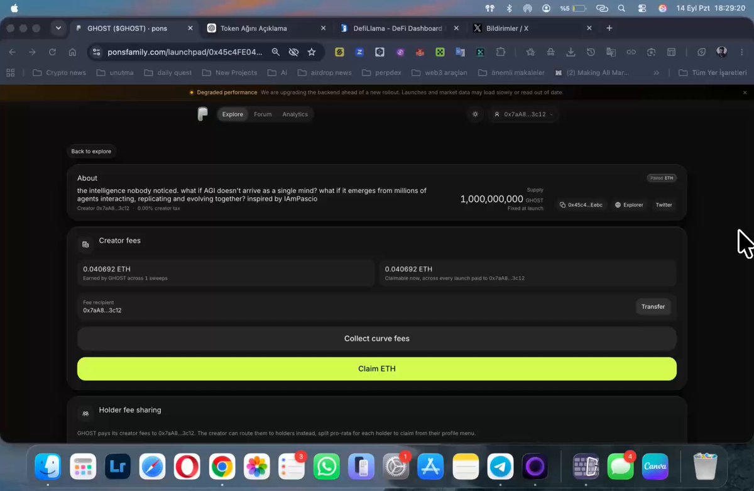Click the pons logo icon in the site header
754x491 pixels.
[x=202, y=114]
